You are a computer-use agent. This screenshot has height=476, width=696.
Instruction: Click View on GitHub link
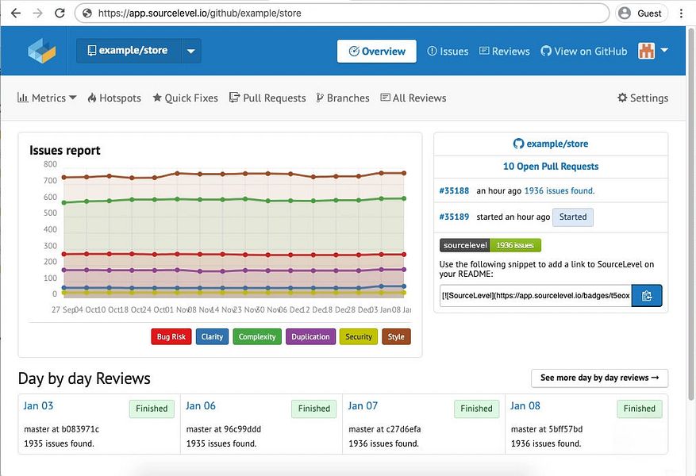click(583, 51)
